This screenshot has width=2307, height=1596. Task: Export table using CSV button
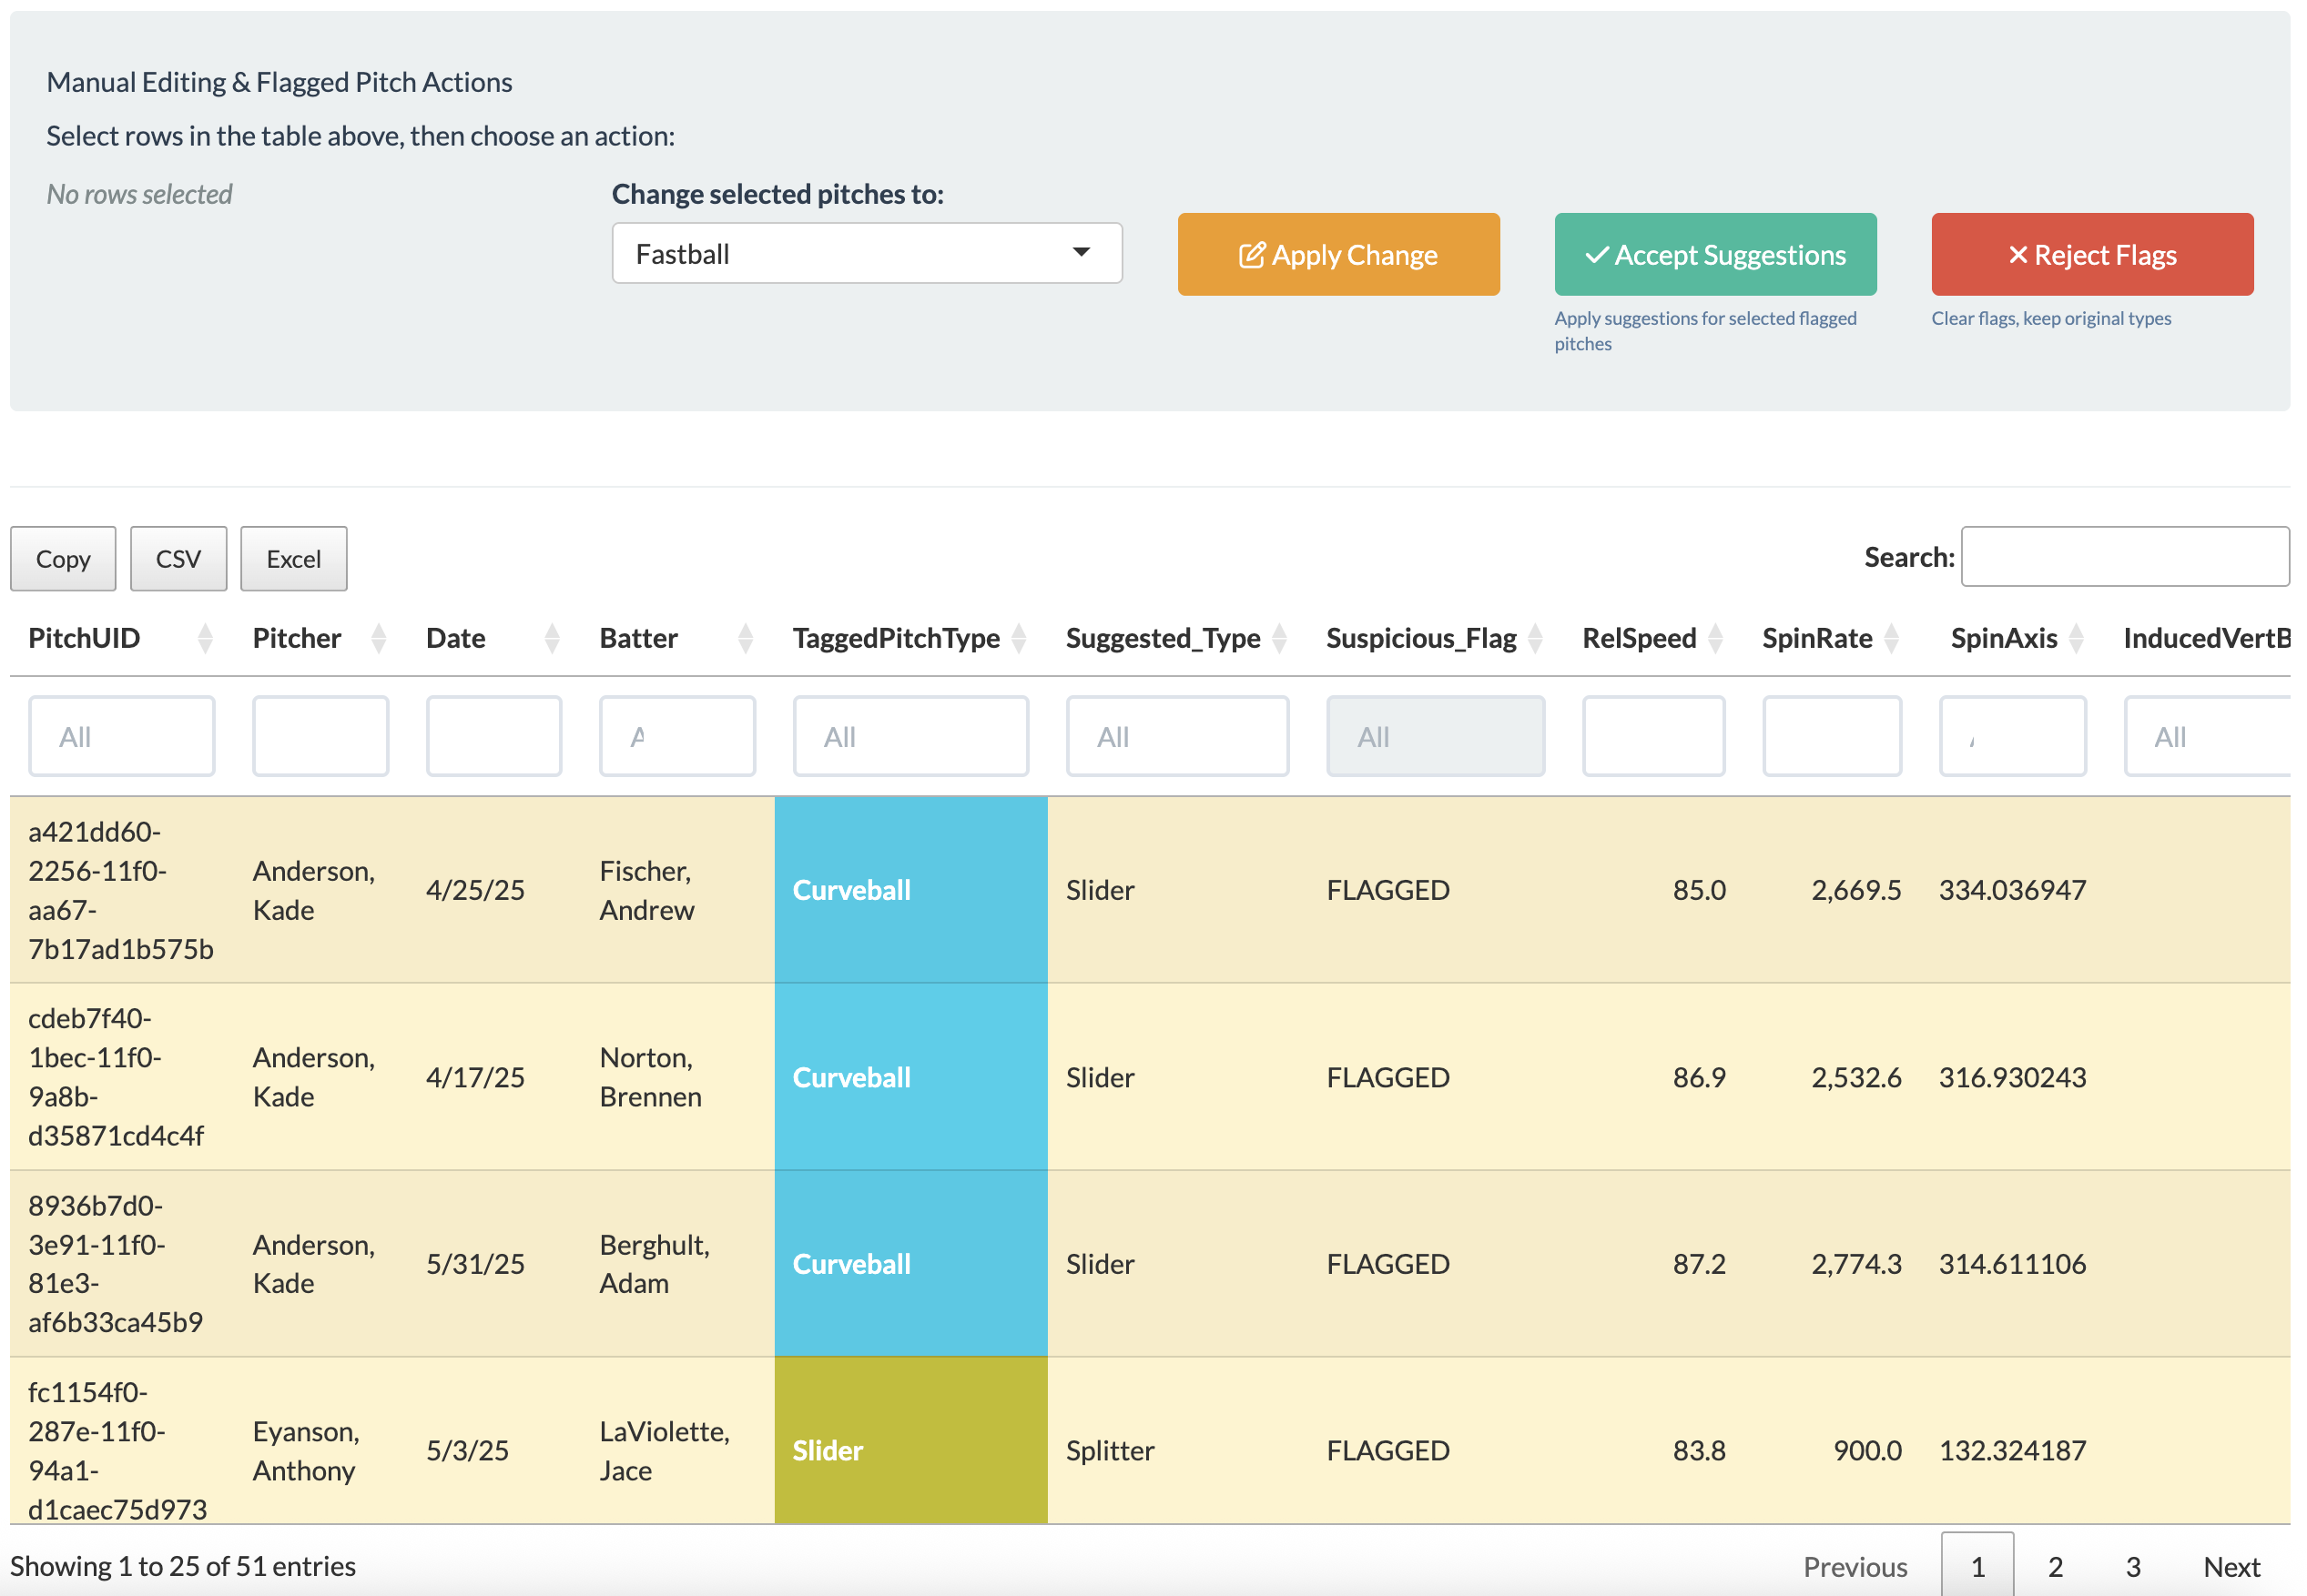178,559
